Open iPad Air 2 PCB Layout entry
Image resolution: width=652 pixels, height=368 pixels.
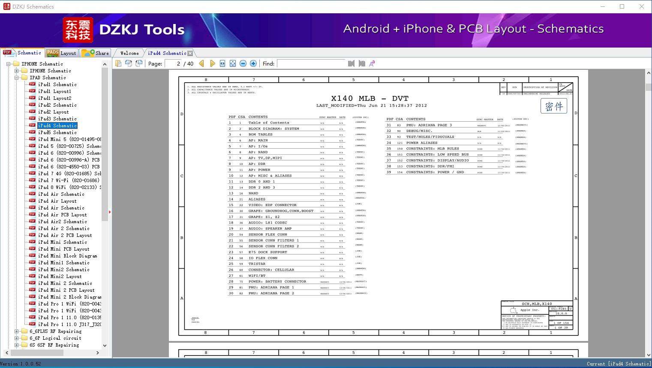pos(65,235)
